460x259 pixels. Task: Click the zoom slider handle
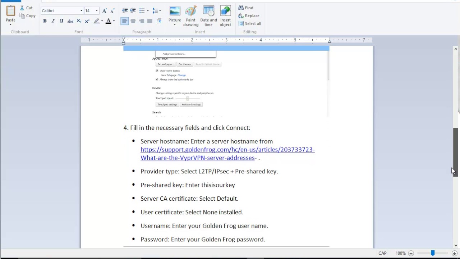click(433, 253)
